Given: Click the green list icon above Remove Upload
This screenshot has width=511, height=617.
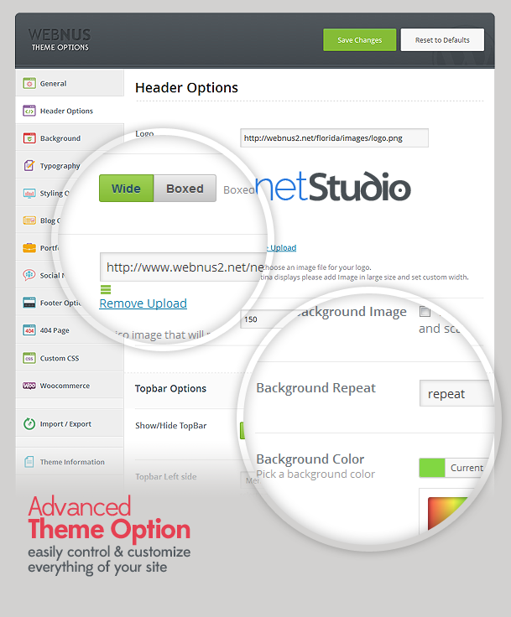Looking at the screenshot, I should [x=106, y=289].
